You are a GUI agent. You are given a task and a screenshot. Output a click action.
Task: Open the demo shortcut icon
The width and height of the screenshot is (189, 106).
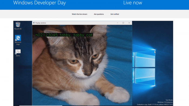click(18, 53)
